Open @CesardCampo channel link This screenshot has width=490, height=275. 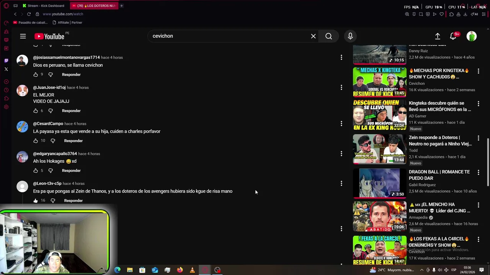(x=48, y=124)
